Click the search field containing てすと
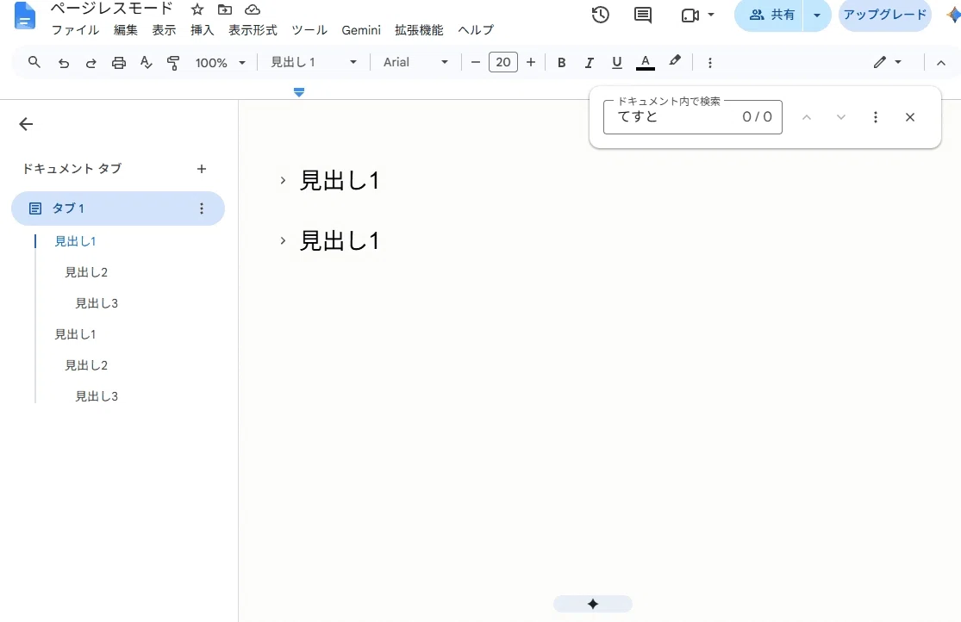961x622 pixels. point(693,117)
